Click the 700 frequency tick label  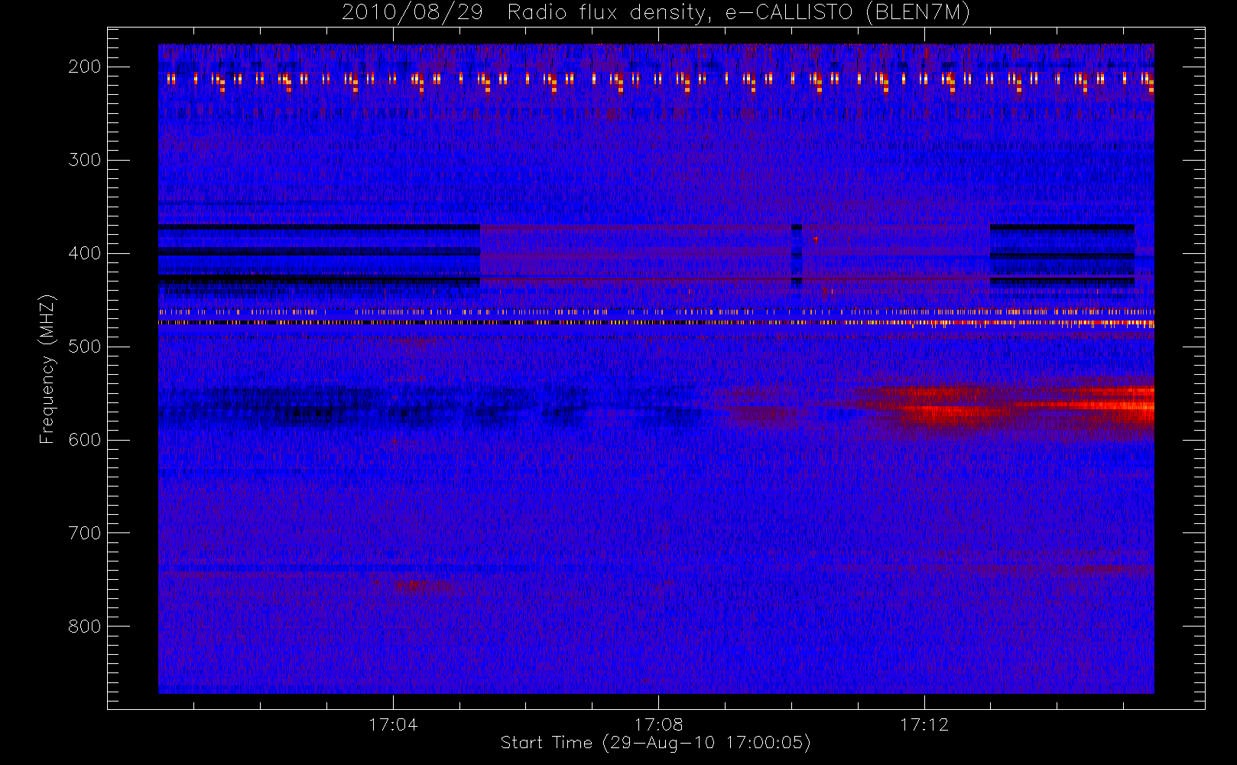click(85, 533)
